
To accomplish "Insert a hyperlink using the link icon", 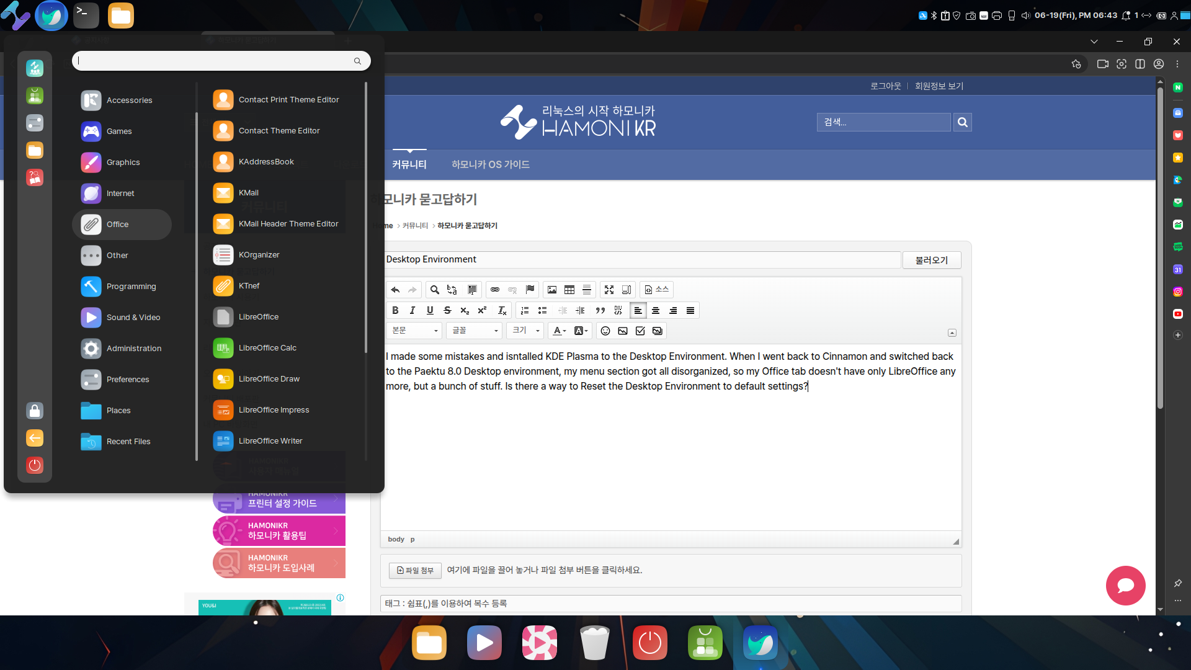I will [495, 290].
